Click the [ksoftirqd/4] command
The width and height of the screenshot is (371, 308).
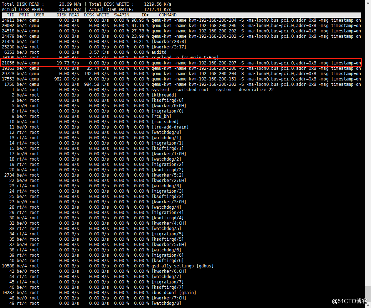[x=168, y=218]
